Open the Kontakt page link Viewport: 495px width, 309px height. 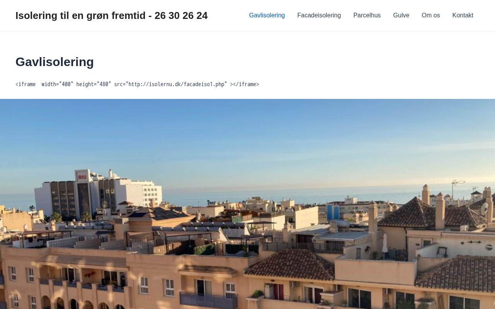[x=463, y=15]
